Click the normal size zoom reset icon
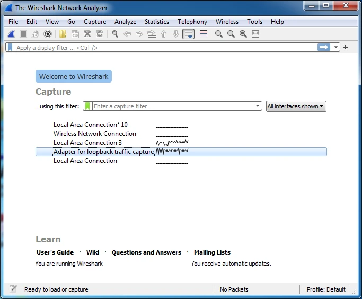This screenshot has width=362, height=299. click(243, 34)
